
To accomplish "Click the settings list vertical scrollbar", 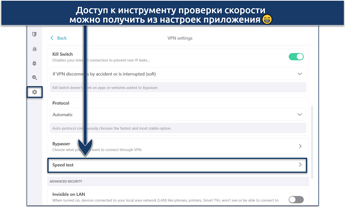I will (x=312, y=141).
